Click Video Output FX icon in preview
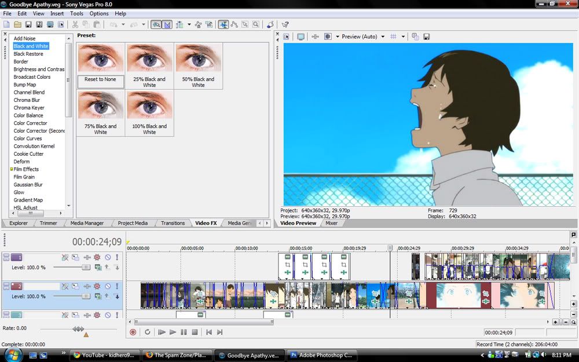Screen dimensions: 579x362 tap(315, 36)
